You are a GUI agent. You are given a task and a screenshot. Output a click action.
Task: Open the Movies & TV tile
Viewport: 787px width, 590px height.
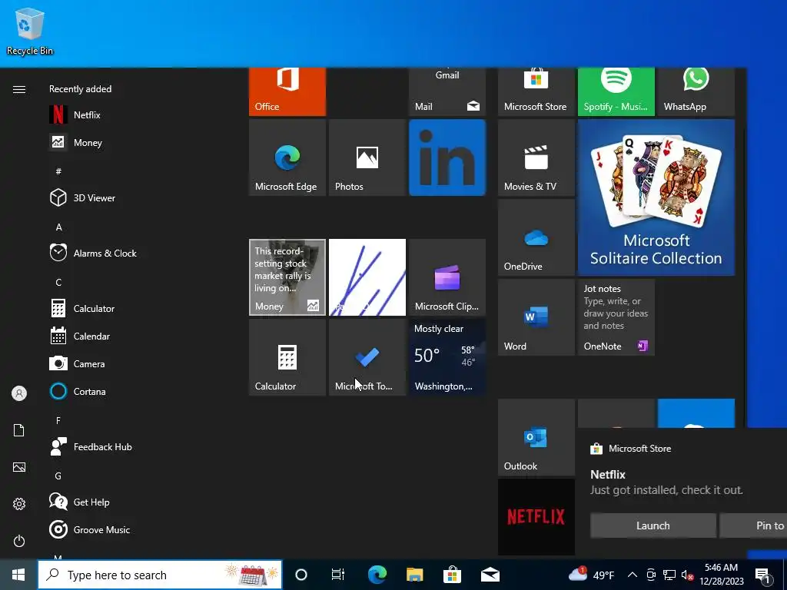pos(536,157)
